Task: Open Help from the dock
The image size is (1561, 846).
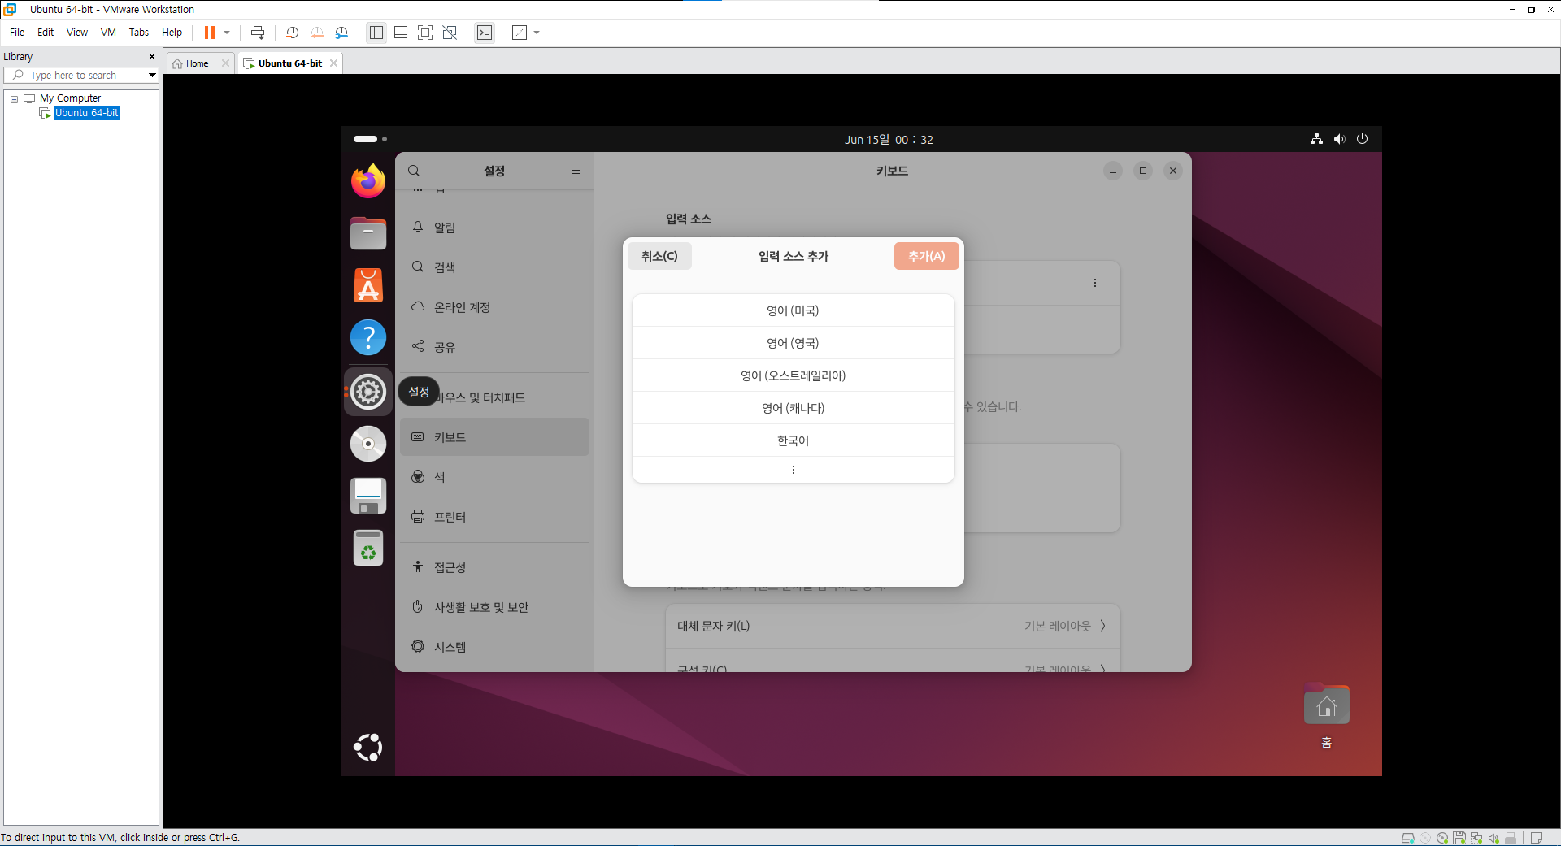Action: tap(368, 337)
